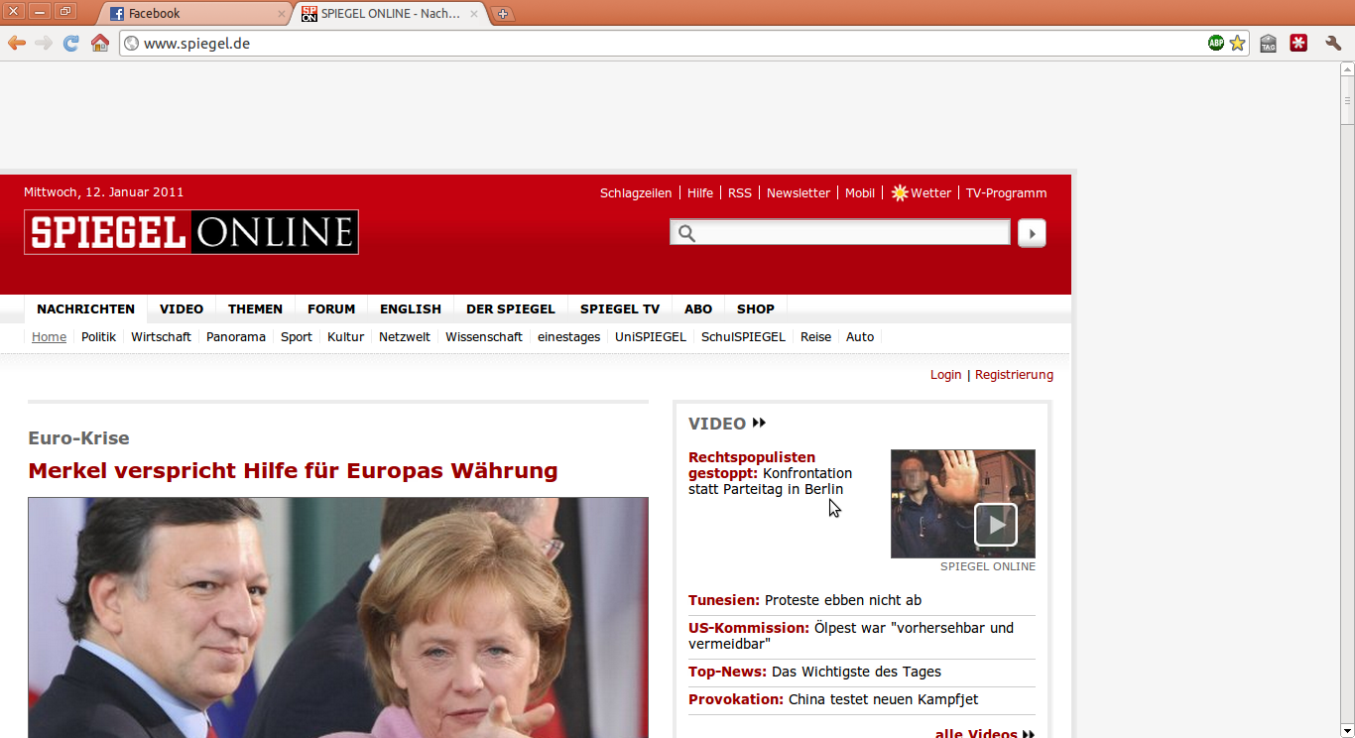Play the Rechtspopulisten video thumbnail

click(x=995, y=524)
